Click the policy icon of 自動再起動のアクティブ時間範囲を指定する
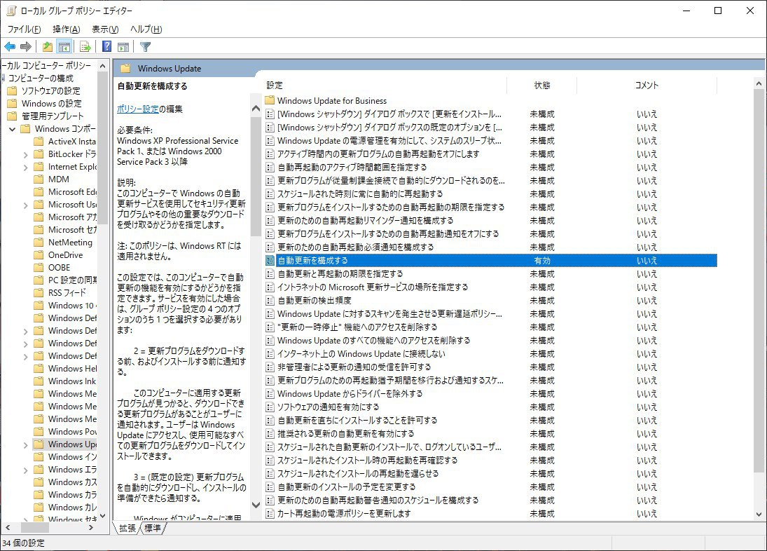 click(270, 168)
